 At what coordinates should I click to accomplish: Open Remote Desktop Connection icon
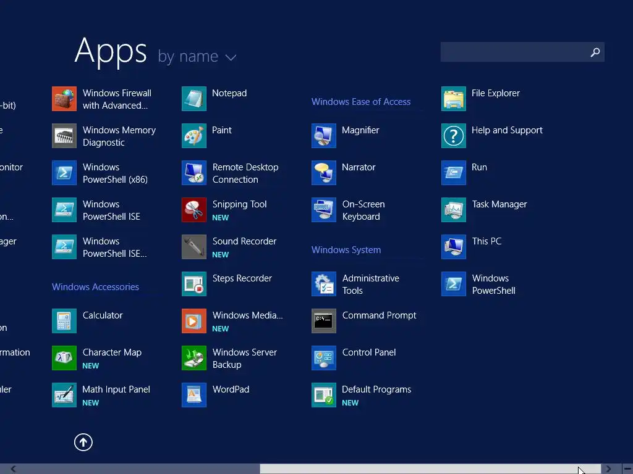(194, 173)
